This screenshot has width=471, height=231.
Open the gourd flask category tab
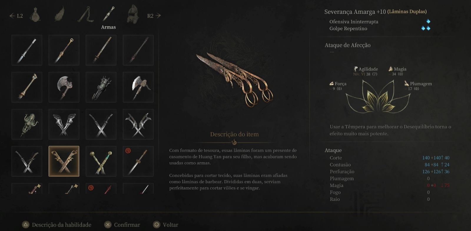pos(35,14)
